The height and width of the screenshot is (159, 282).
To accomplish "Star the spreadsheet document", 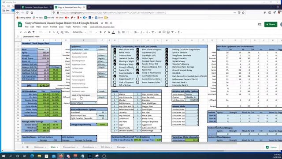I will (102, 23).
